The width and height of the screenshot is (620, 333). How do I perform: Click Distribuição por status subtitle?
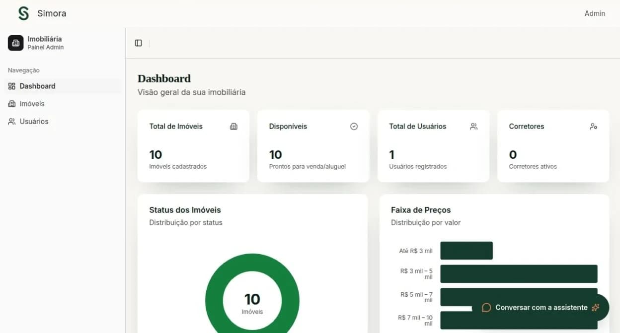[x=186, y=223]
